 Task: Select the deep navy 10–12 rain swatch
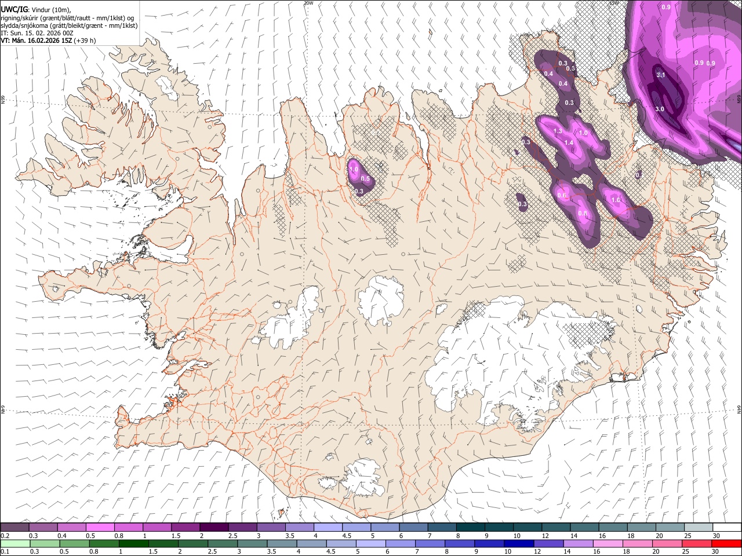[x=519, y=543]
